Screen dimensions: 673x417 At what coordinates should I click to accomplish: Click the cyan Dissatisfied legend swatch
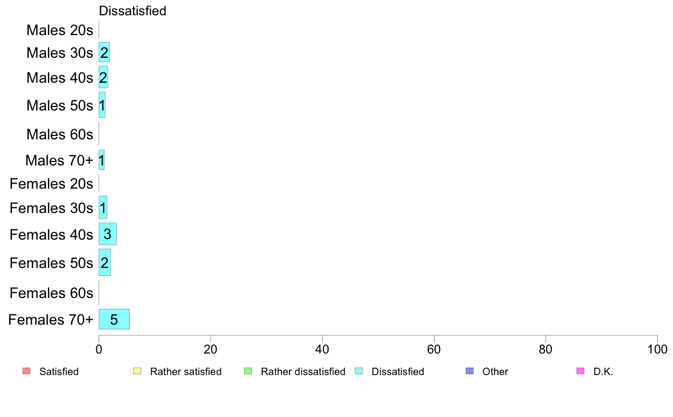click(x=359, y=371)
